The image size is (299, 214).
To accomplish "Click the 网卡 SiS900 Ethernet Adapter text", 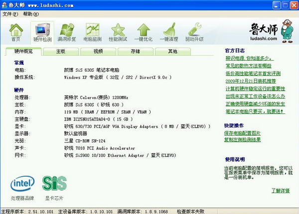I will point(120,155).
